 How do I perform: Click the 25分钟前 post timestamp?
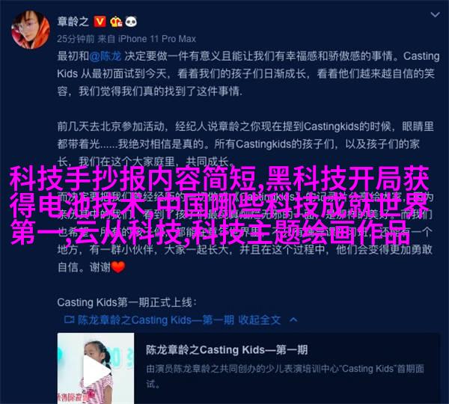coord(76,39)
